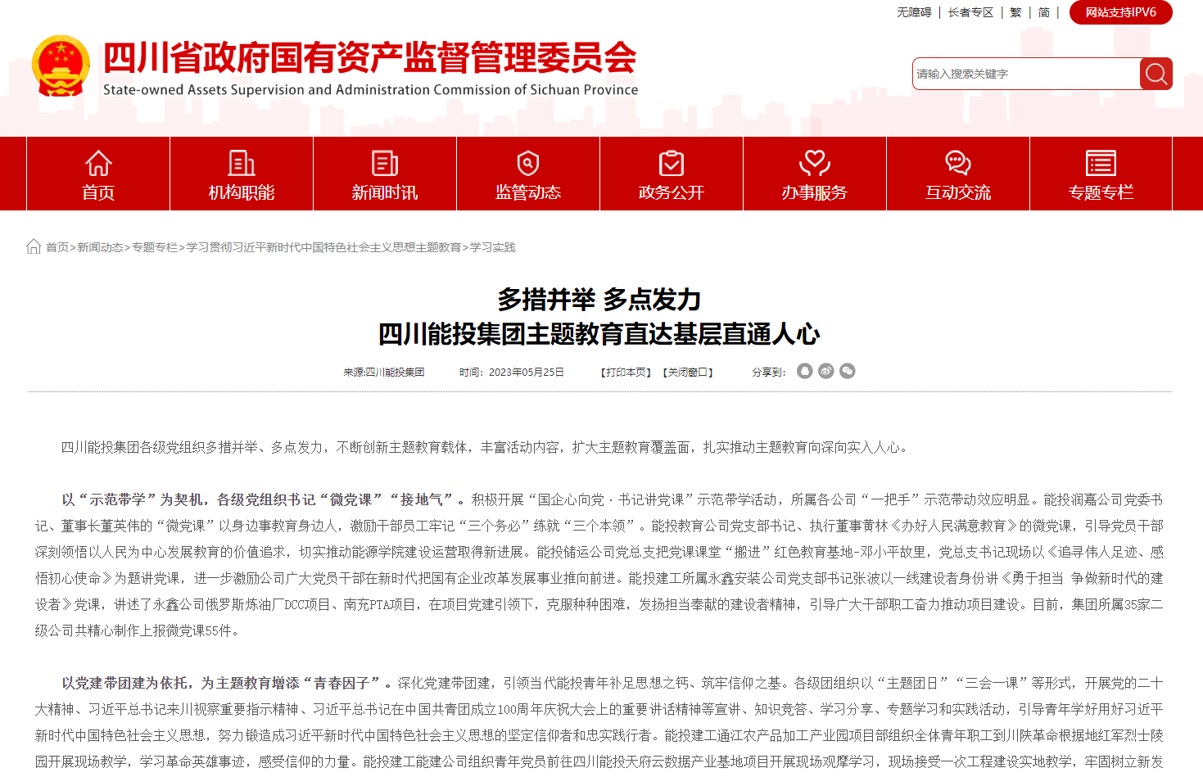
Task: Share article to QQ icon
Action: coord(805,371)
